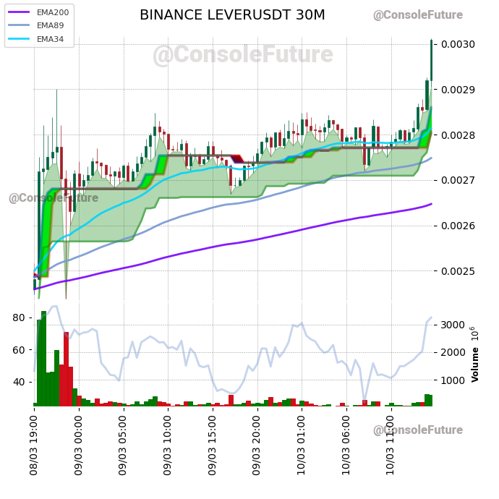Click the EMA89 legend label
499x499 pixels.
[51, 25]
